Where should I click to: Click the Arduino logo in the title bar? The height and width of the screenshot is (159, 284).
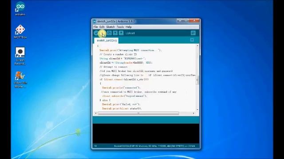95,22
